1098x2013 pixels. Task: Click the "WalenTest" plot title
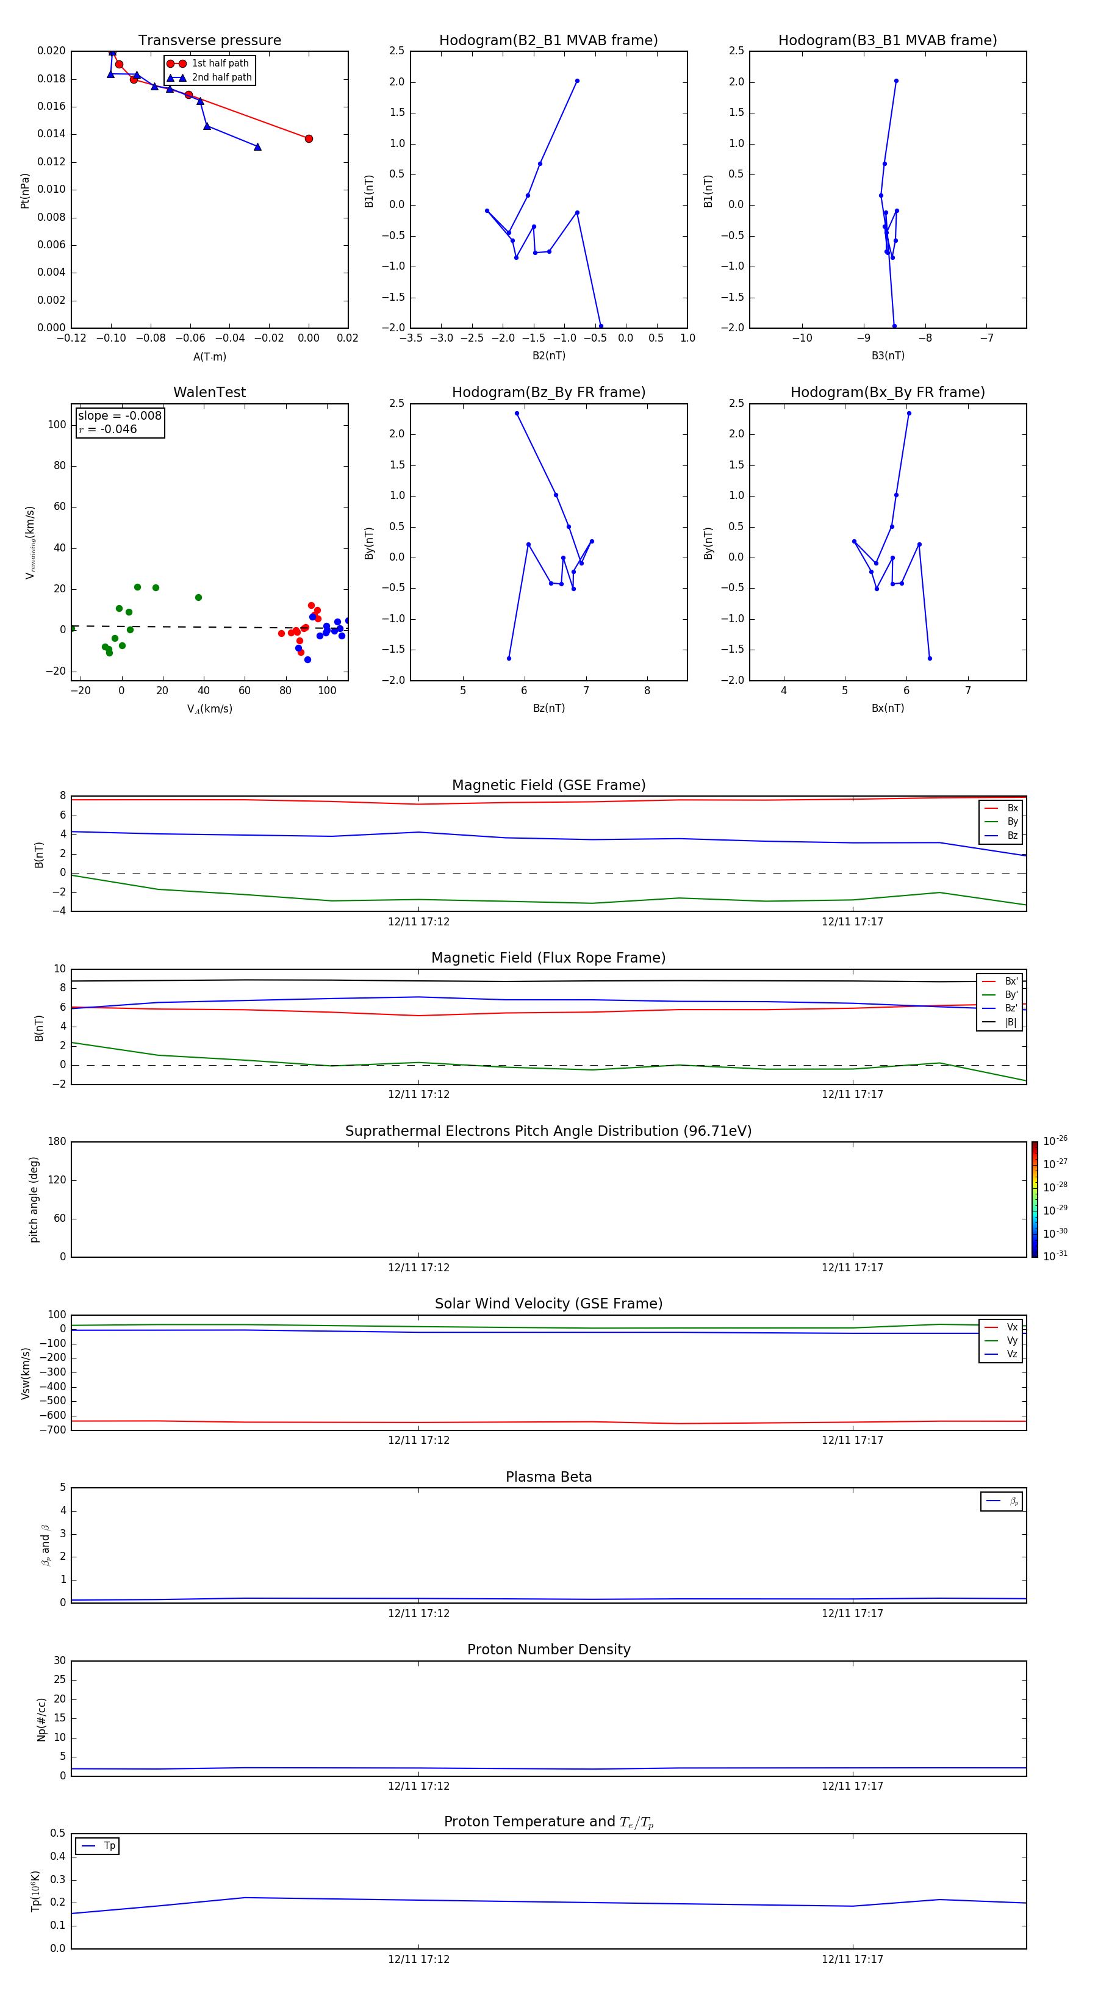pos(209,392)
